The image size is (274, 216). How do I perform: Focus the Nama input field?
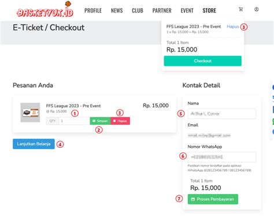coord(222,114)
